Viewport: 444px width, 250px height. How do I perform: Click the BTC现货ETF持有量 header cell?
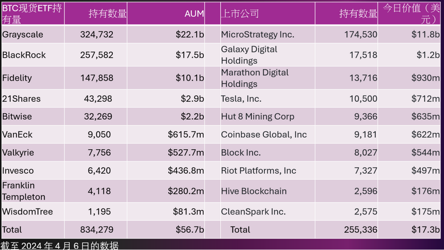tap(32, 14)
